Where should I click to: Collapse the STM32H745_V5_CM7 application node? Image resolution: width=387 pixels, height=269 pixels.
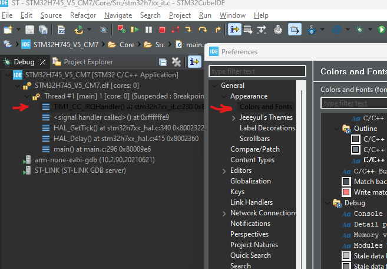tap(8, 75)
